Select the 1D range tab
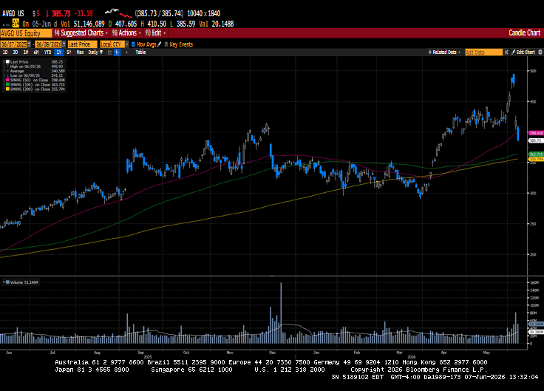Screen dimensions: 544x391 [5, 52]
